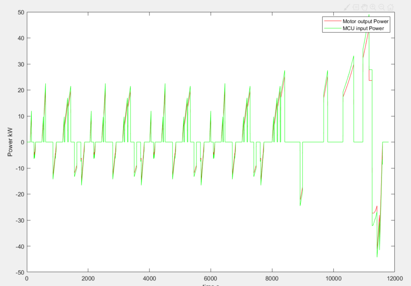Click the y-axis tick label -50

click(x=20, y=272)
